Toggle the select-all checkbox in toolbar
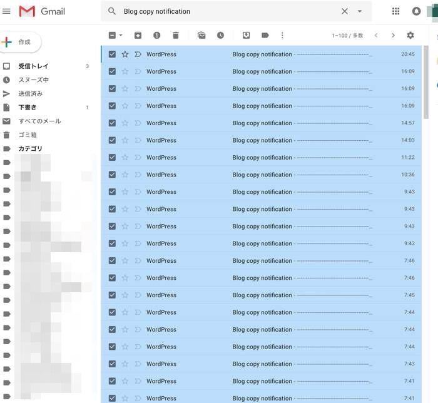438x403 pixels. 112,36
